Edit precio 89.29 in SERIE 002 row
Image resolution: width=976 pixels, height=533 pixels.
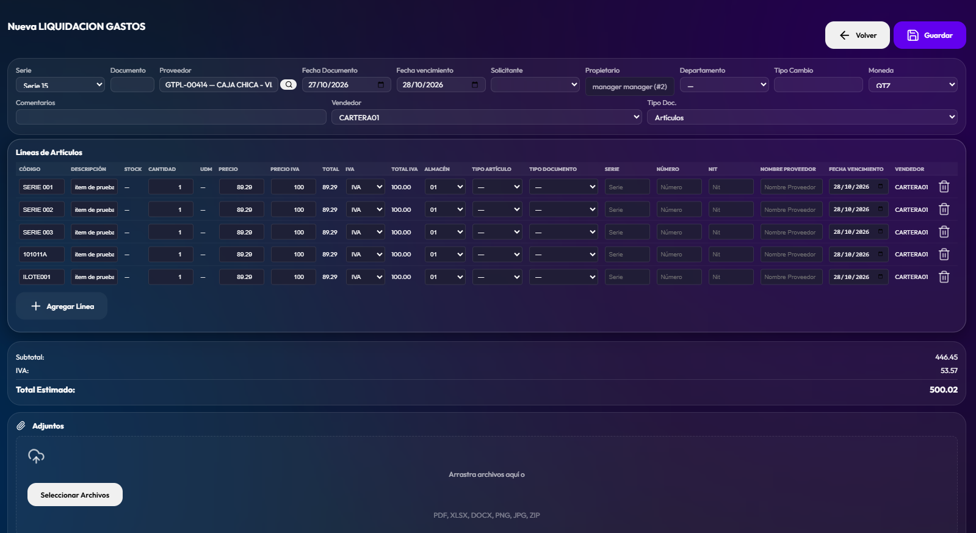(x=241, y=209)
